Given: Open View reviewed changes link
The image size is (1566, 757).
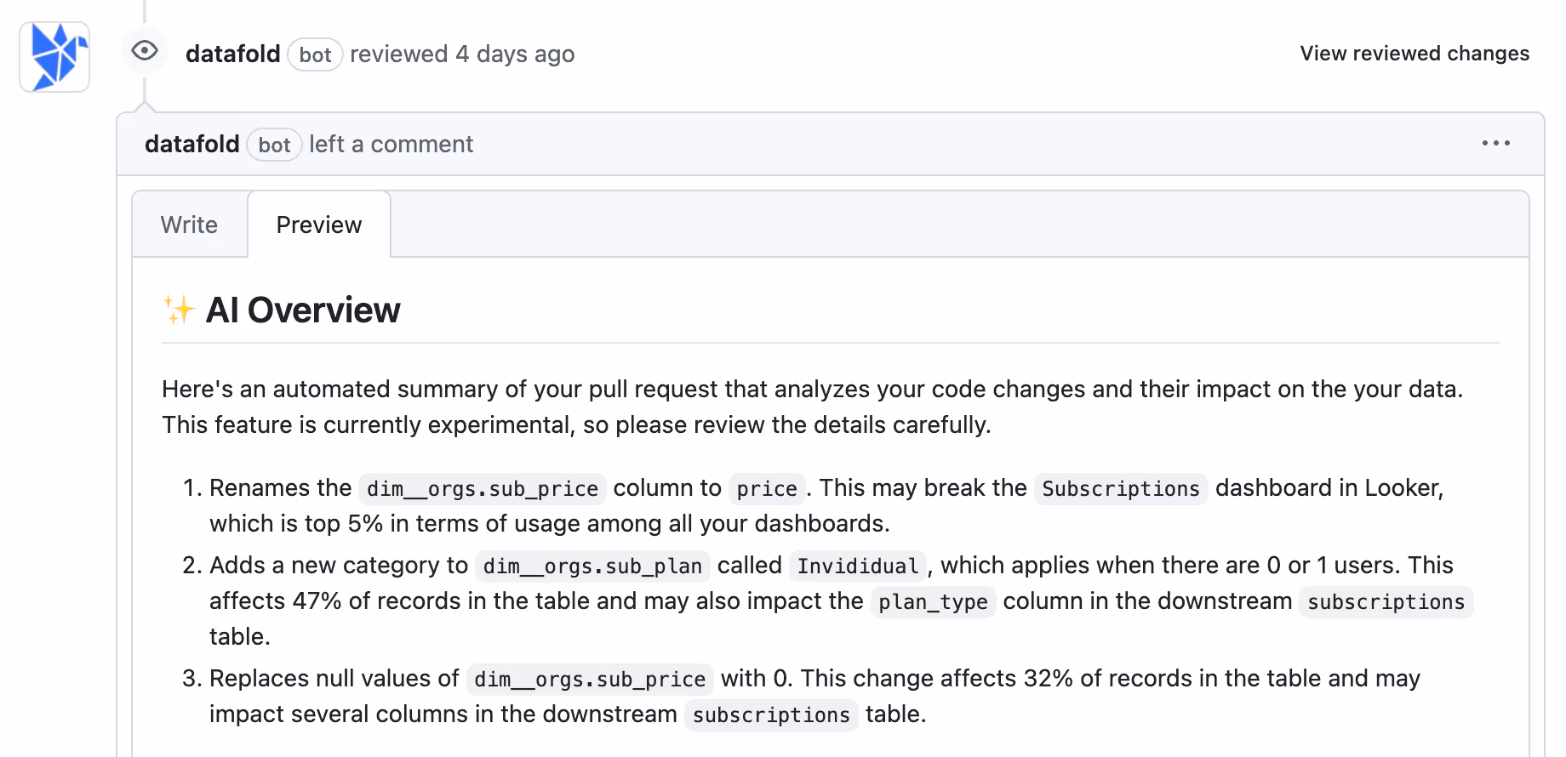Looking at the screenshot, I should point(1415,54).
